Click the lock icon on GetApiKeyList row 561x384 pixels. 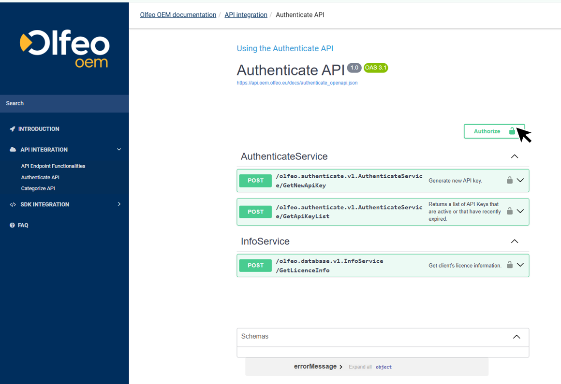click(509, 211)
